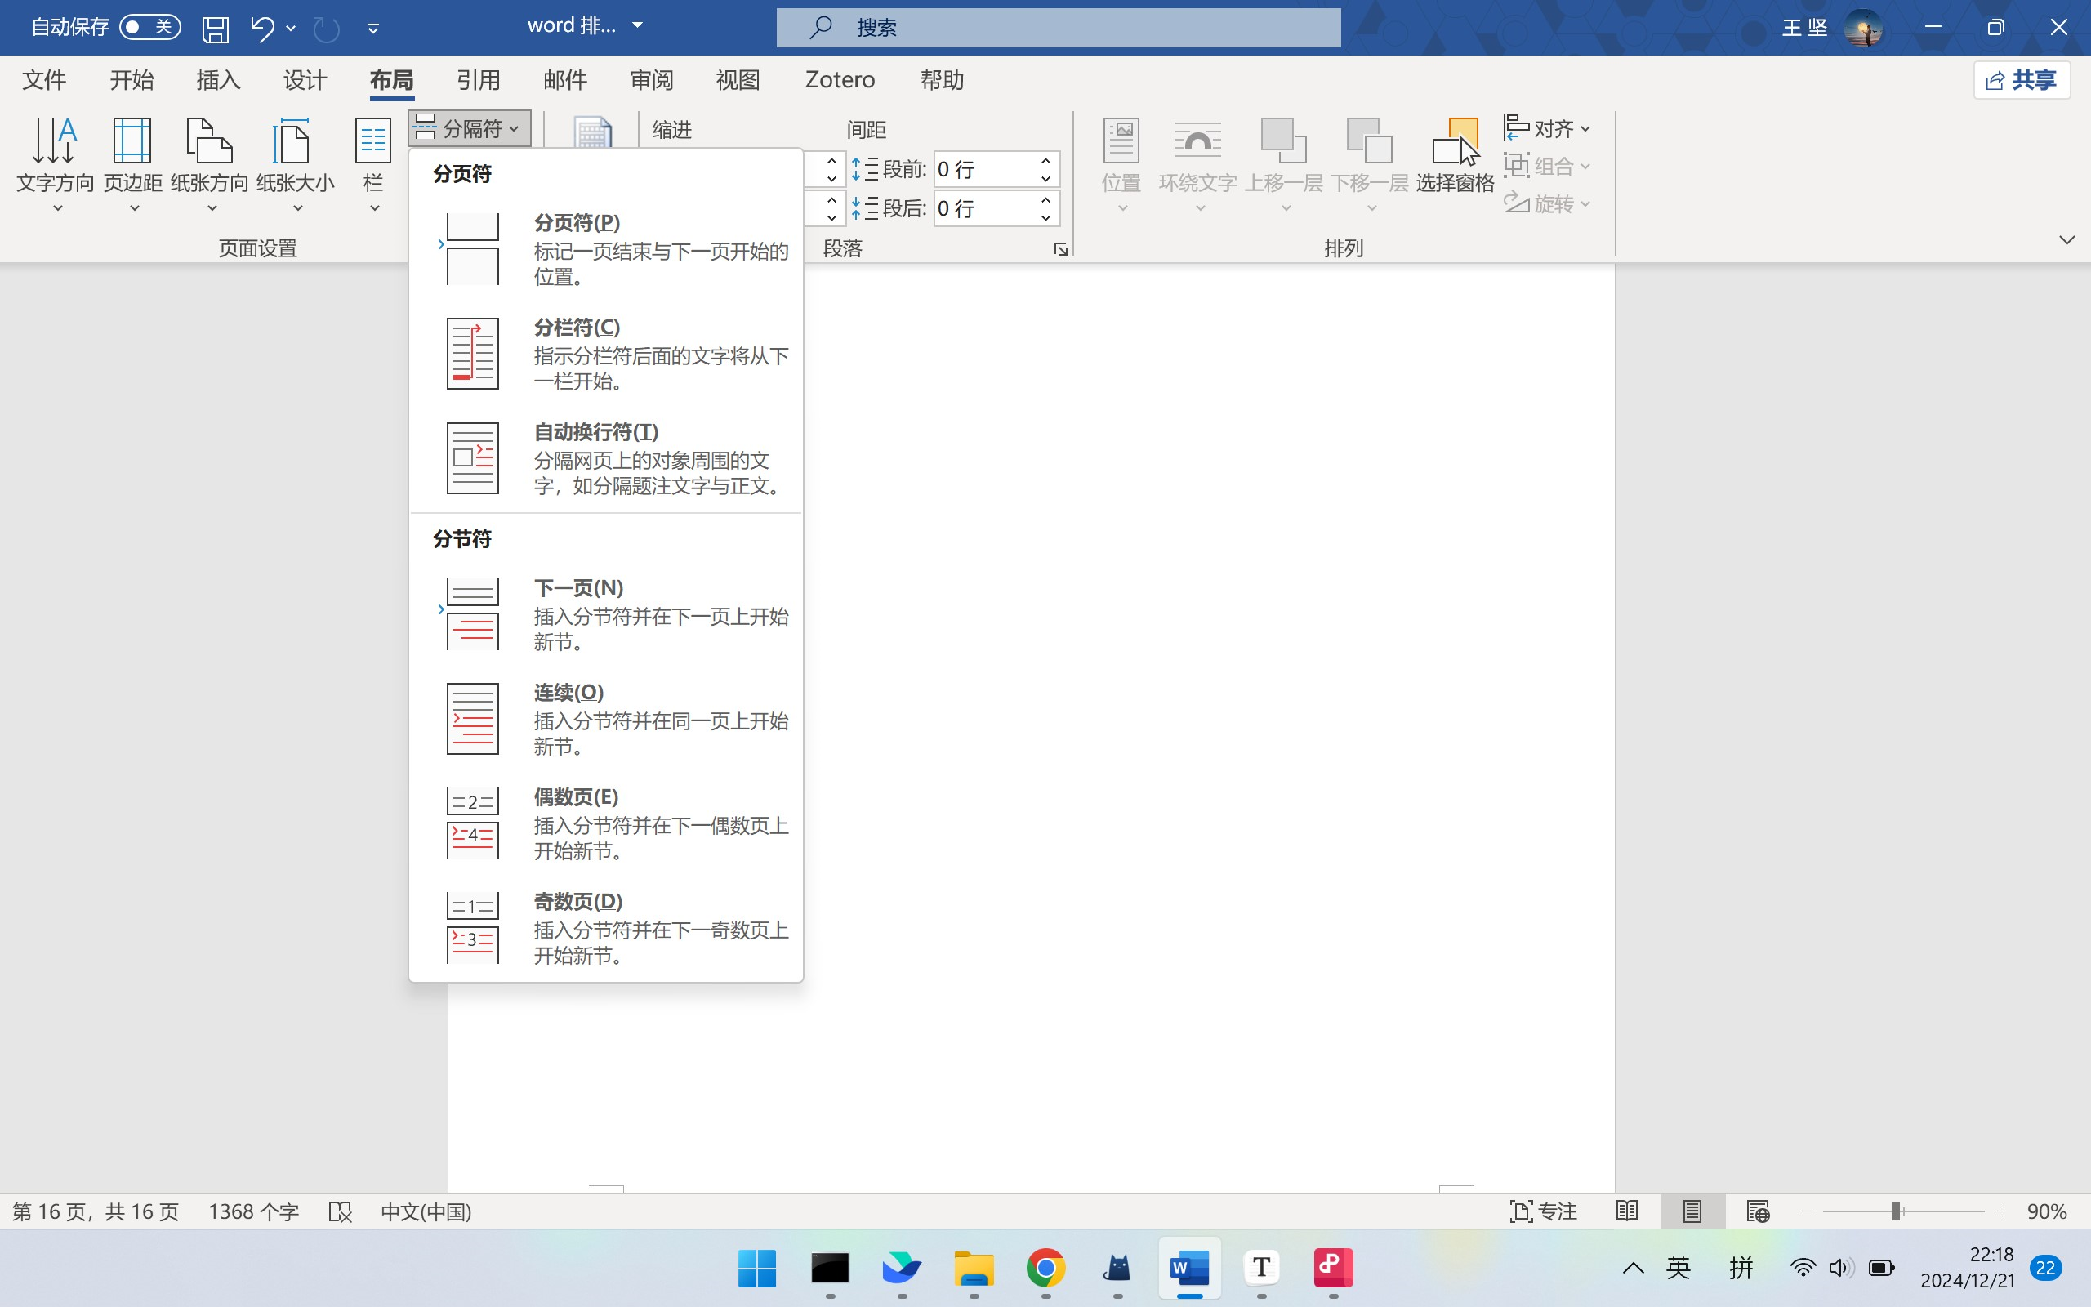Click the Save icon in title bar
The height and width of the screenshot is (1307, 2091).
pos(215,29)
